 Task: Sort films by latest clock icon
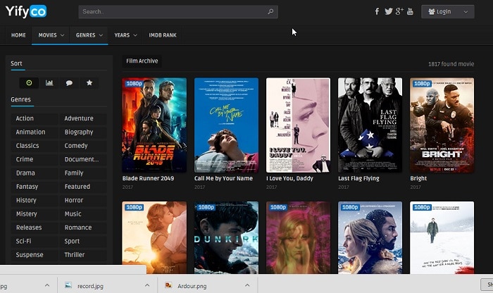click(x=29, y=82)
